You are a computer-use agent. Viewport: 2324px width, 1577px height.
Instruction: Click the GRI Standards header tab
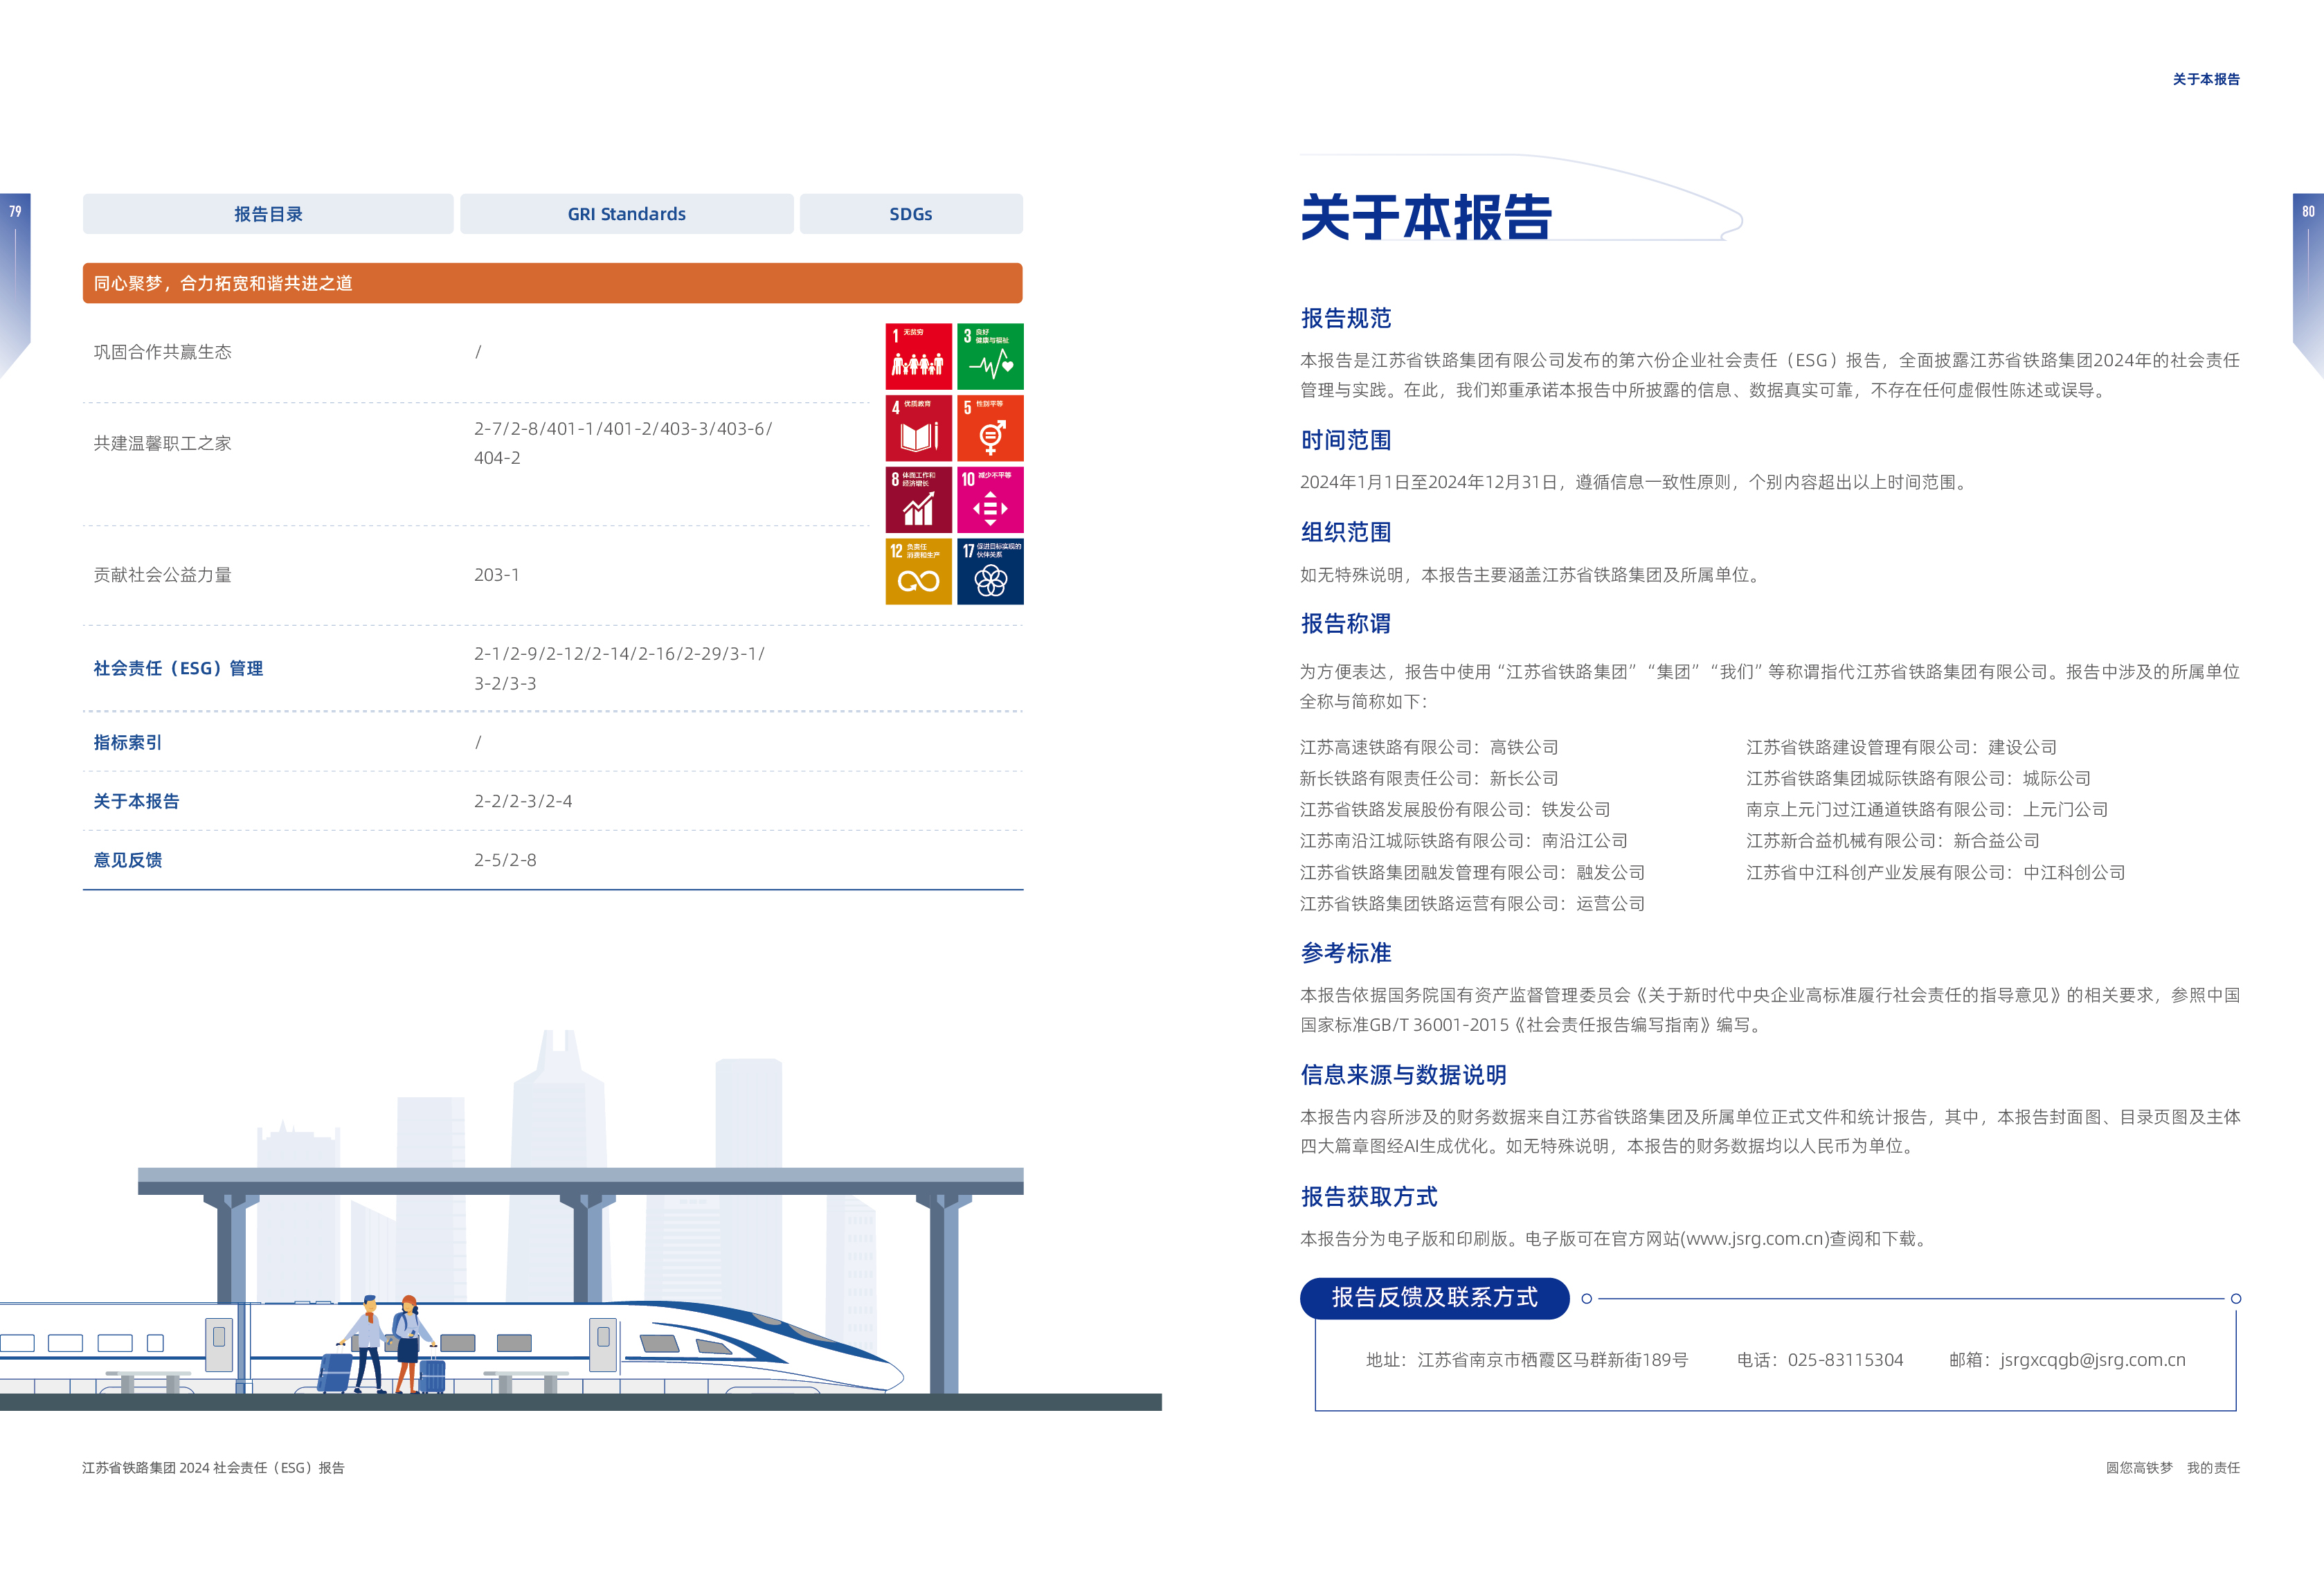[x=626, y=214]
